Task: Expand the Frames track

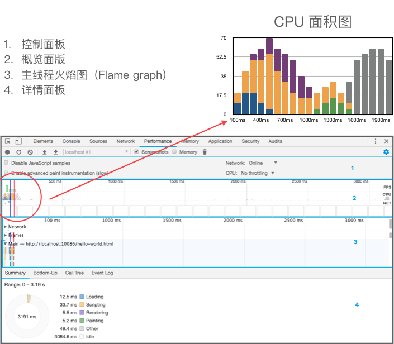Action: (5, 235)
